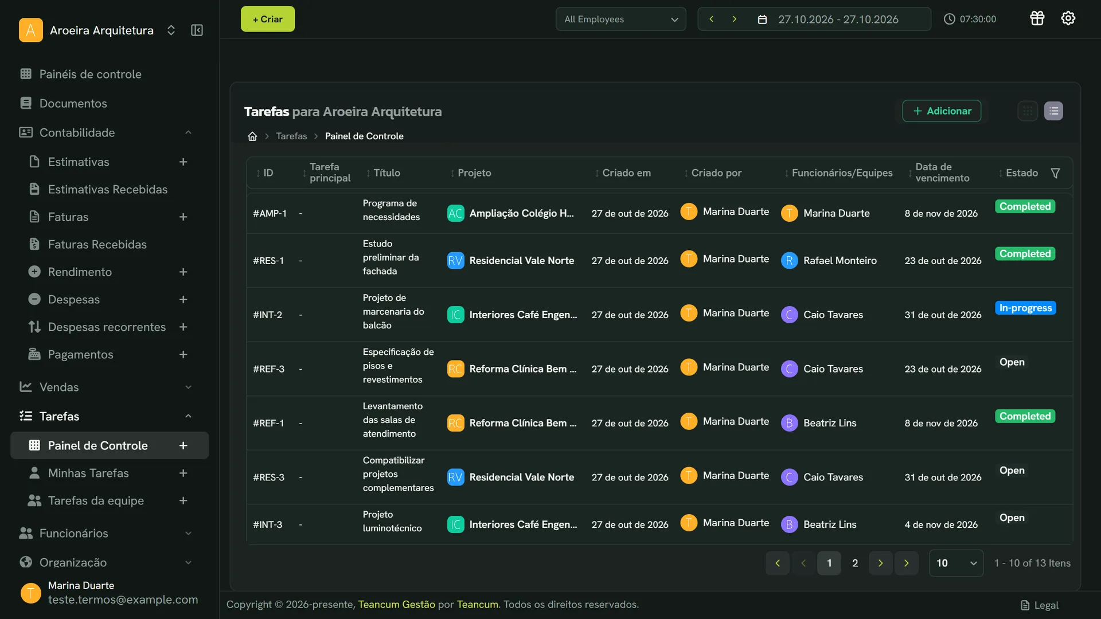Open Documentos in the sidebar
The height and width of the screenshot is (619, 1101).
click(73, 104)
